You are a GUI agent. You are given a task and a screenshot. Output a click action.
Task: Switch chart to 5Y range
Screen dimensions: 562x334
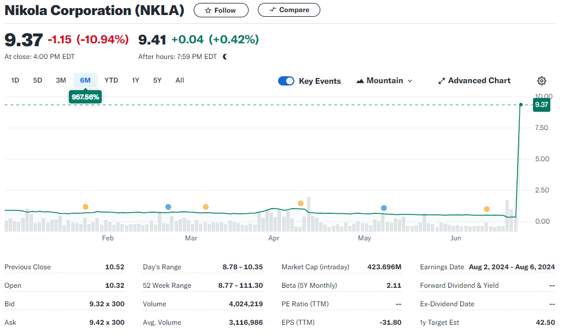tap(157, 80)
